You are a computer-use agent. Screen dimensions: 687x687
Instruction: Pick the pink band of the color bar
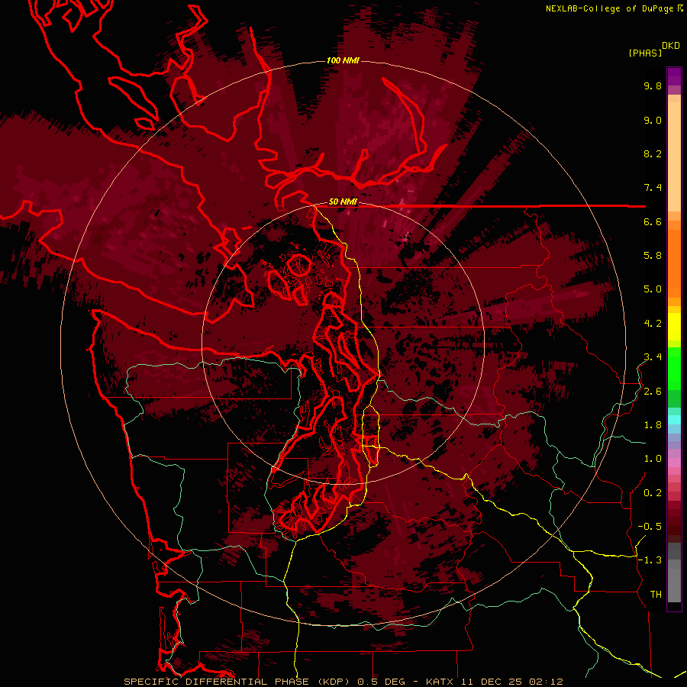click(674, 463)
